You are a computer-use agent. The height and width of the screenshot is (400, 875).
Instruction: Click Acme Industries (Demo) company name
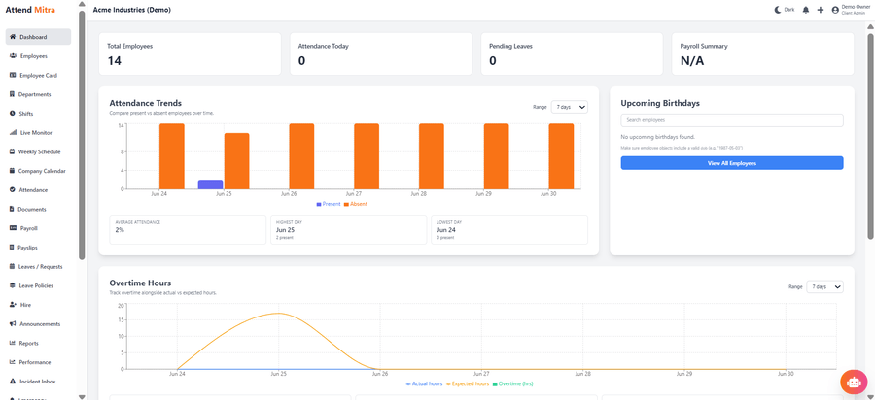131,10
